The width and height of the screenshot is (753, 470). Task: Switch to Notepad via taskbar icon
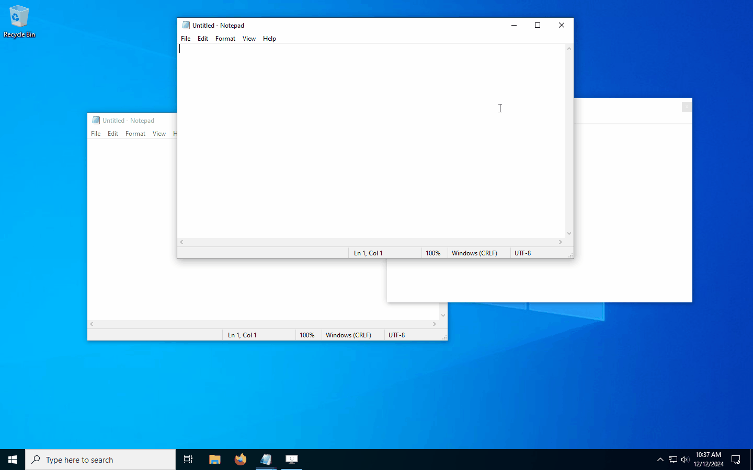266,460
